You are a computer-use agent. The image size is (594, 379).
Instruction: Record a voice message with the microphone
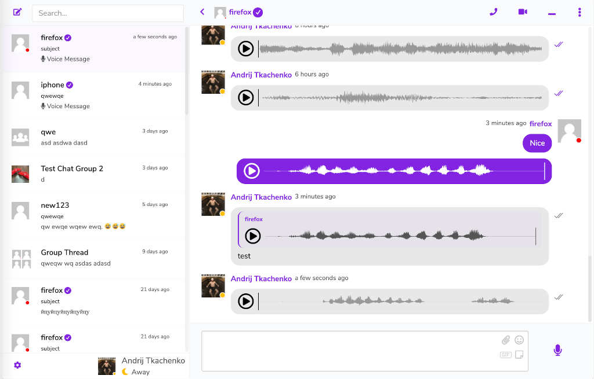coord(557,350)
